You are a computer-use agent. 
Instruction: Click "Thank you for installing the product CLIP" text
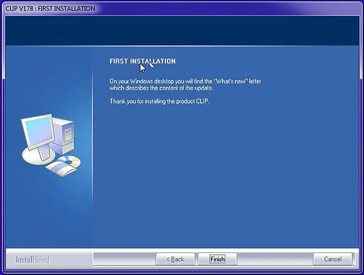click(x=159, y=101)
